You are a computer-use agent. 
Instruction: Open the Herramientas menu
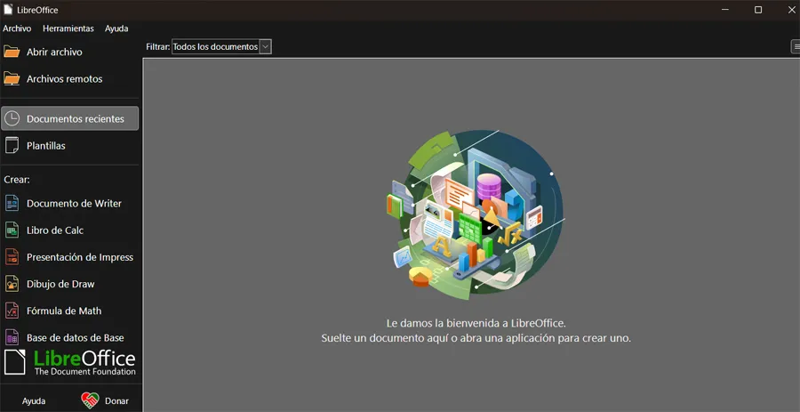68,28
